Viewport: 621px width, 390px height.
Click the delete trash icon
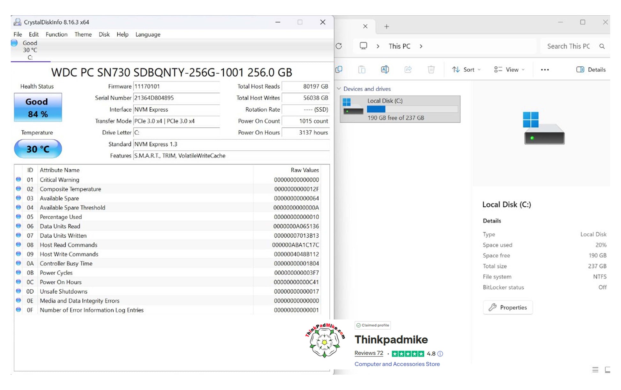tap(431, 70)
